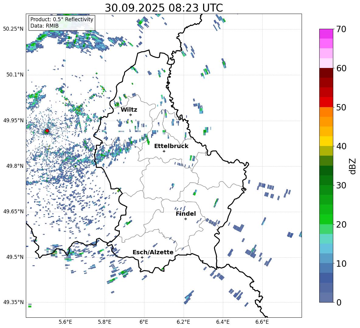Click the Ettelbruck station cross marker

tap(164, 151)
